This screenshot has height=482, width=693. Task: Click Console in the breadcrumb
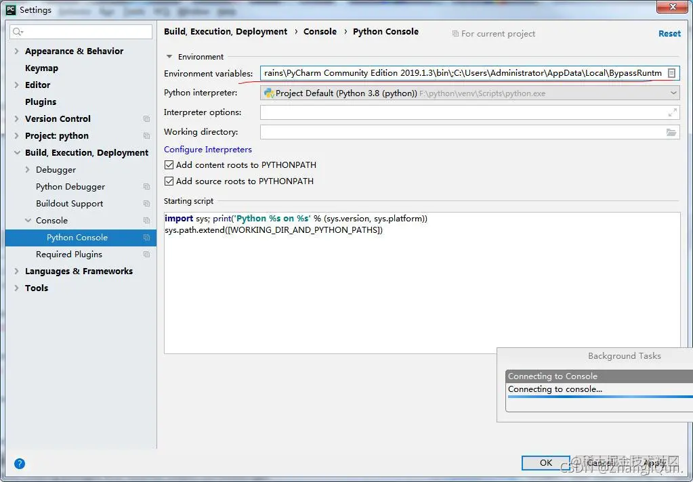[x=320, y=32]
